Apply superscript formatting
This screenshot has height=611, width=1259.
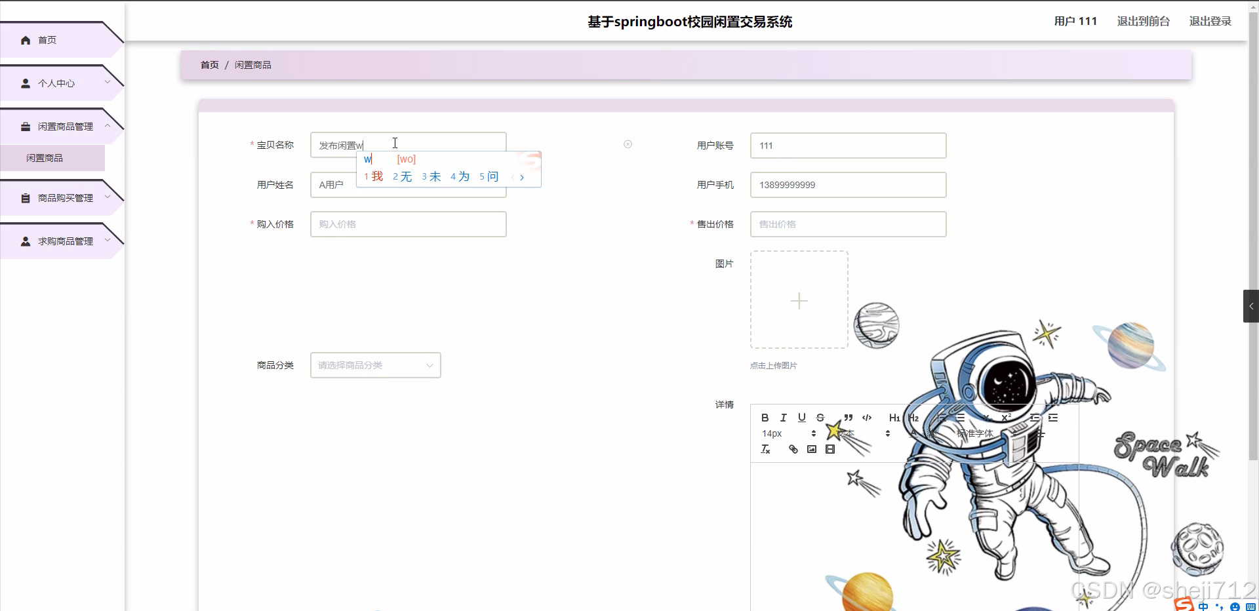click(1006, 418)
